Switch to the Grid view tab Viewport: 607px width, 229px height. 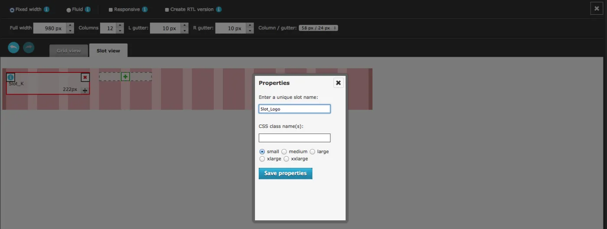point(69,51)
